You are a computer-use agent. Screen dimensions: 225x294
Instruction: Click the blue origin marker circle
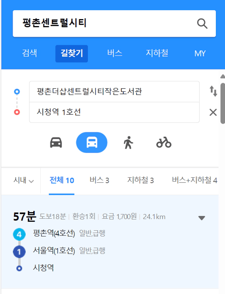pos(17,91)
